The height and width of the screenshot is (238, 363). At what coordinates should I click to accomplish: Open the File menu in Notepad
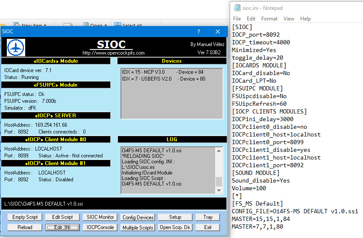[237, 19]
